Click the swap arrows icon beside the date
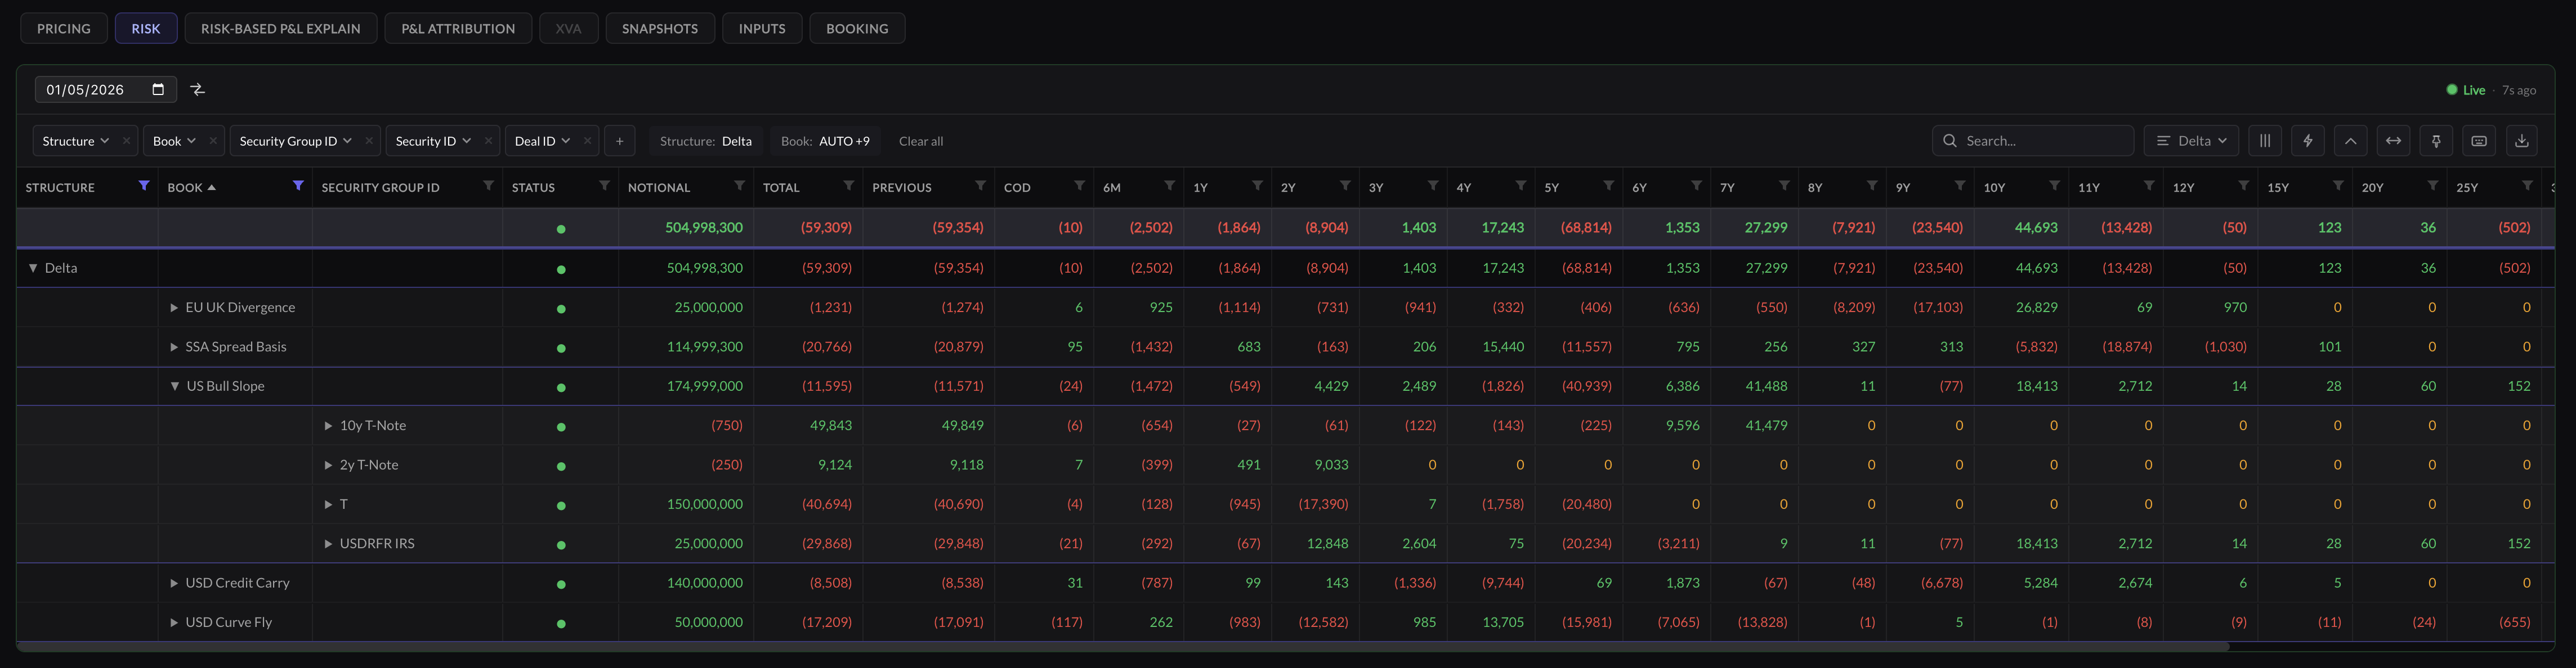Screen dimensions: 2576x668 tap(198, 90)
